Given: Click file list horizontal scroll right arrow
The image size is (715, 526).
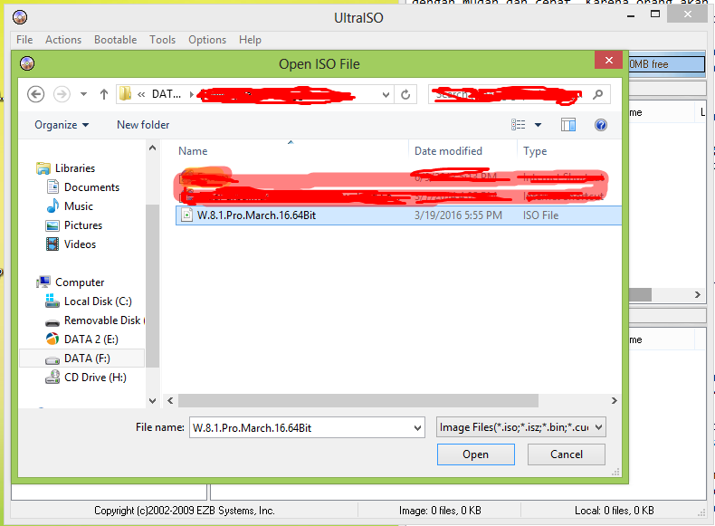Looking at the screenshot, I should [x=615, y=400].
